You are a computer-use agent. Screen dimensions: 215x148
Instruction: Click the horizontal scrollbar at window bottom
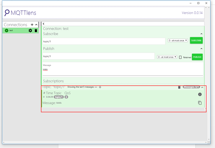105,142
